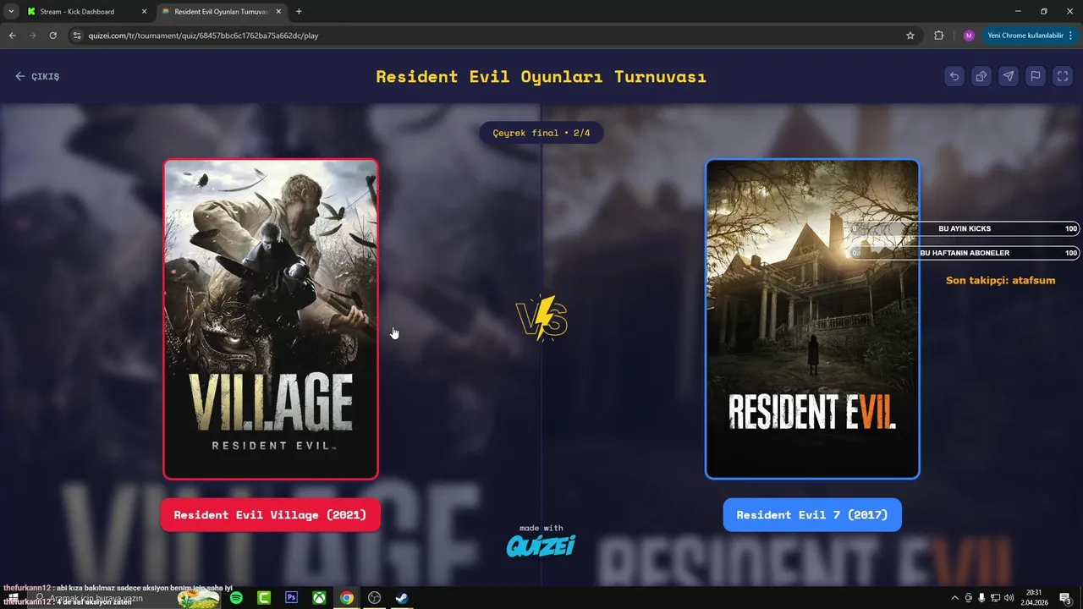Image resolution: width=1083 pixels, height=609 pixels.
Task: Select the Resident Evil Village cover image
Action: coord(271,319)
